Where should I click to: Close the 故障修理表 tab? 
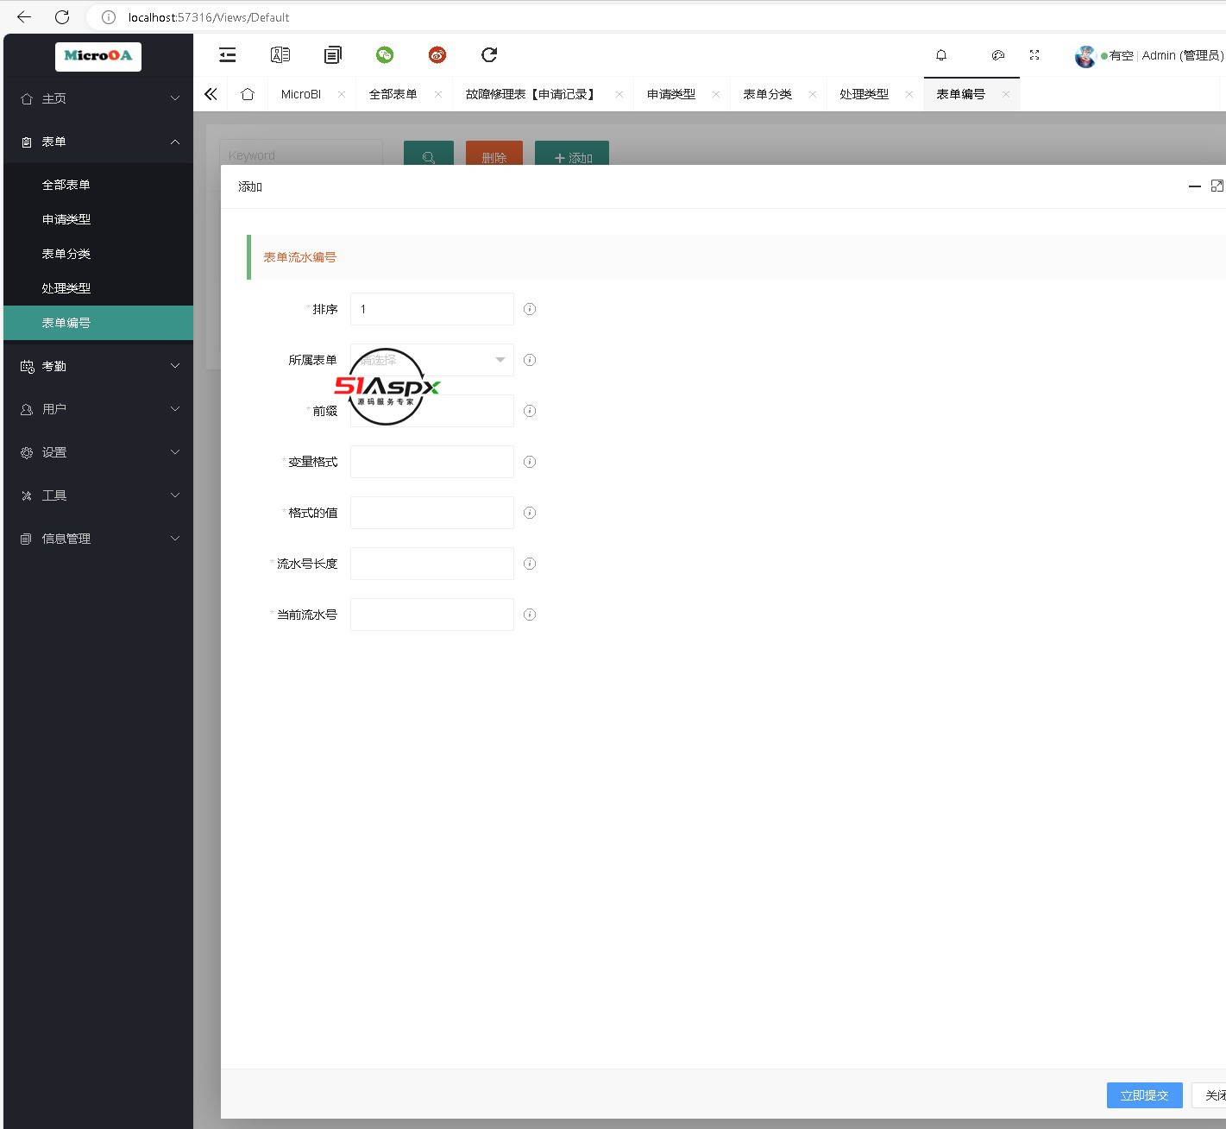pyautogui.click(x=619, y=94)
